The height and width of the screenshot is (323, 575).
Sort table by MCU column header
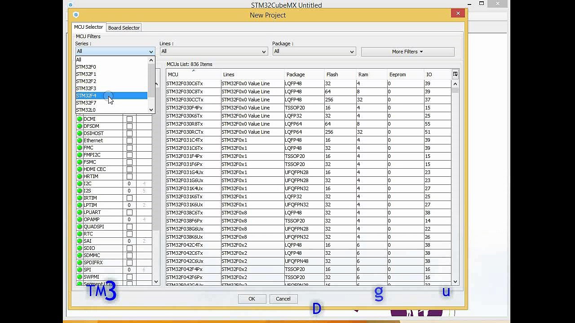click(193, 74)
